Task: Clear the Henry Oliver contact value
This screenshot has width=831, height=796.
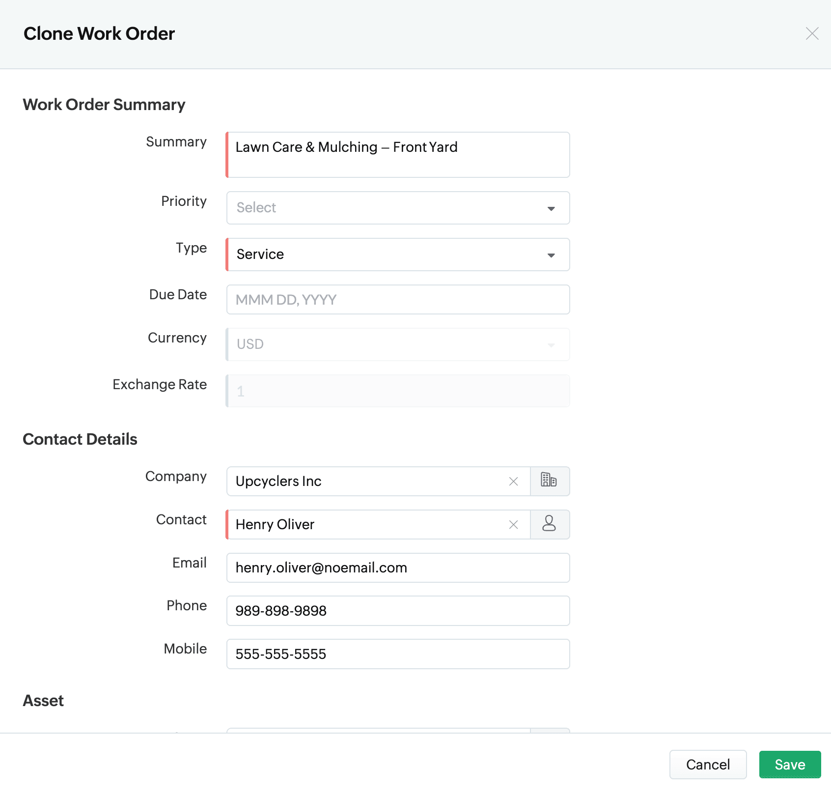Action: 513,525
